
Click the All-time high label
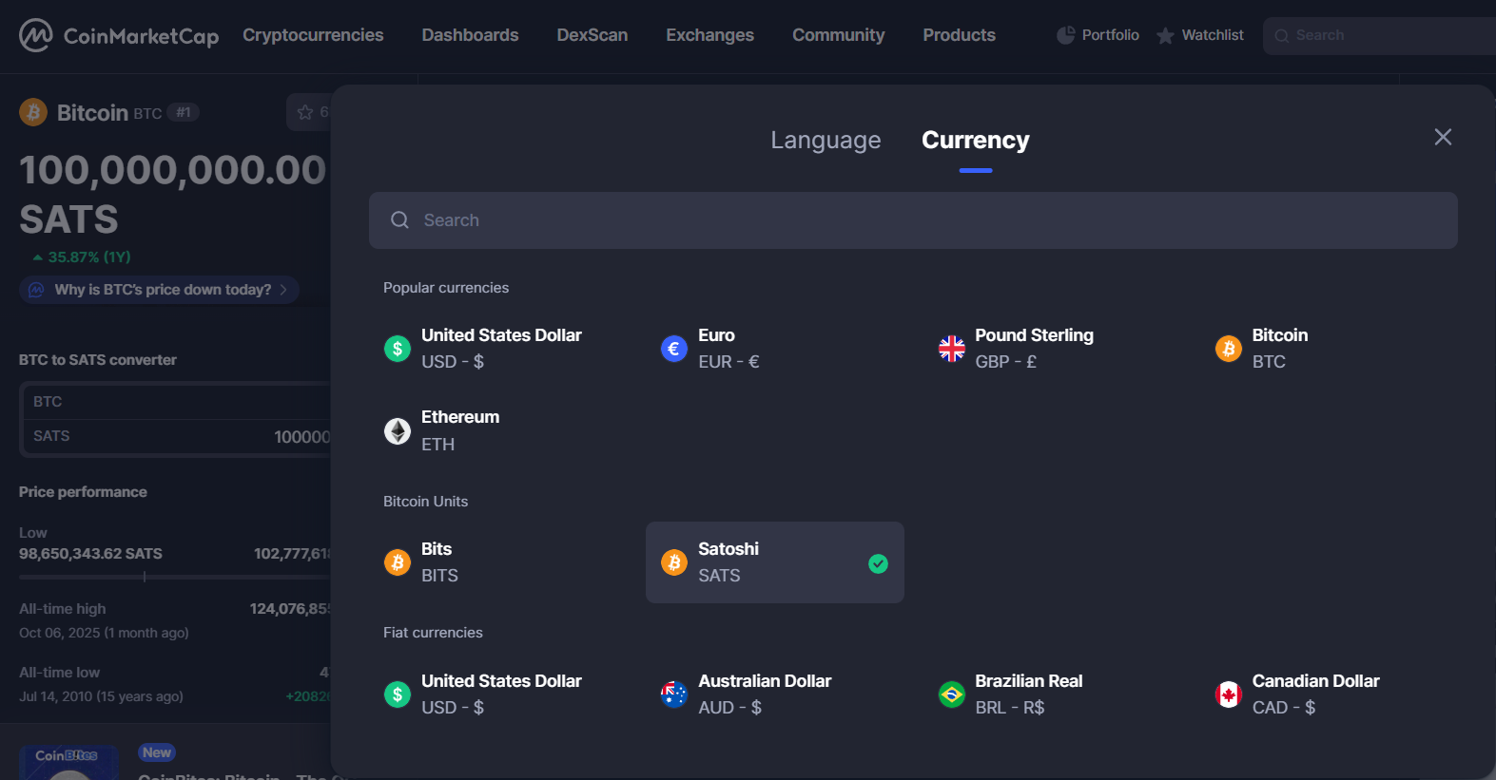pos(63,609)
